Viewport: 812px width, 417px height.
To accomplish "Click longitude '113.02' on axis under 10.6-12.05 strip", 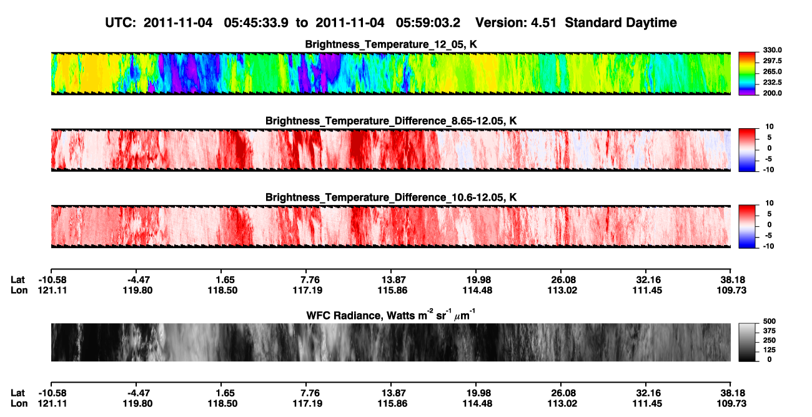I will coord(563,290).
